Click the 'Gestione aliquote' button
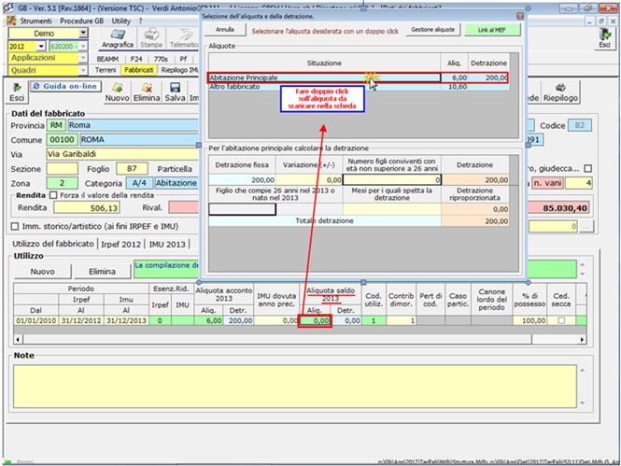This screenshot has width=621, height=466. pos(433,30)
